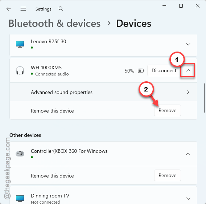Image resolution: width=206 pixels, height=204 pixels.
Task: Navigate to Bluetooth & devices breadcrumb
Action: [54, 23]
